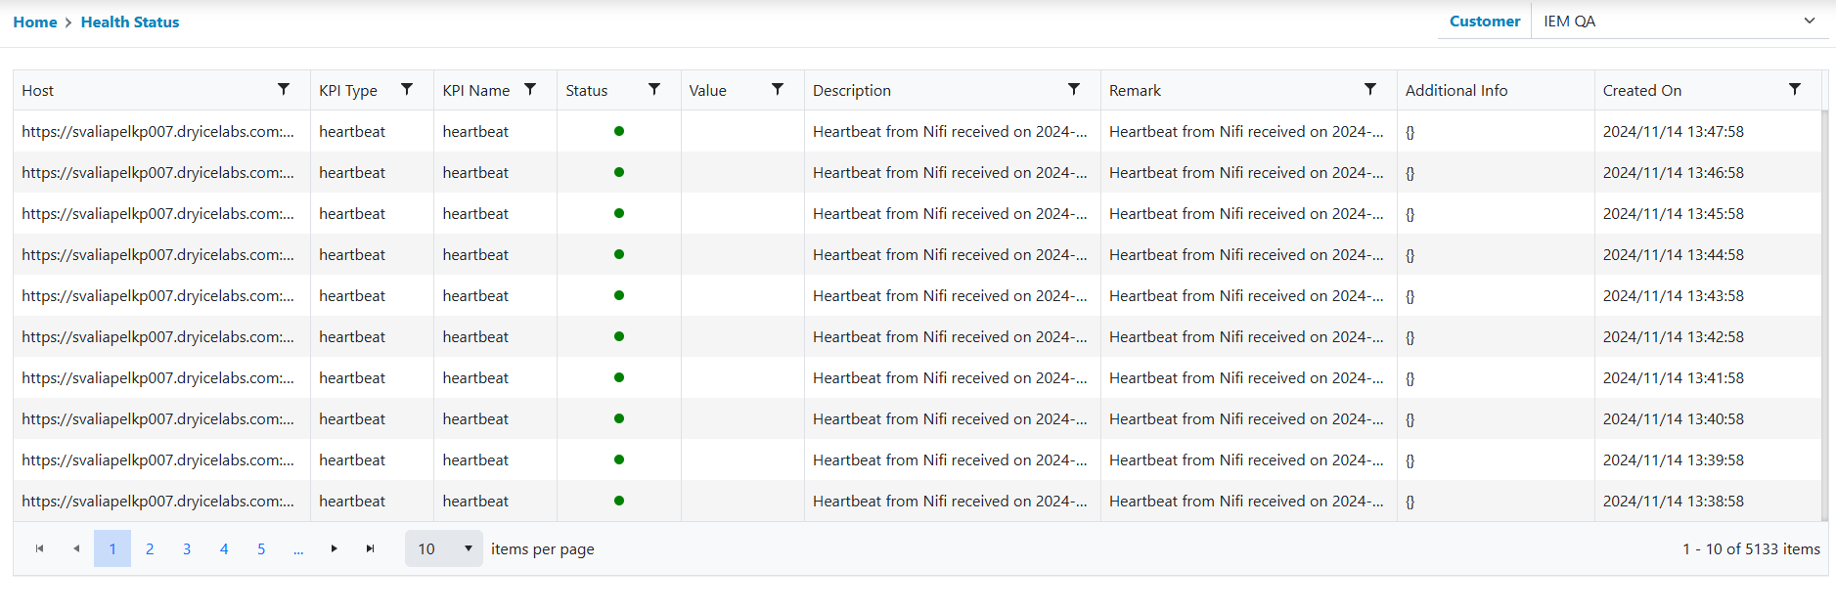
Task: Click the green status dot in first row
Action: click(619, 131)
